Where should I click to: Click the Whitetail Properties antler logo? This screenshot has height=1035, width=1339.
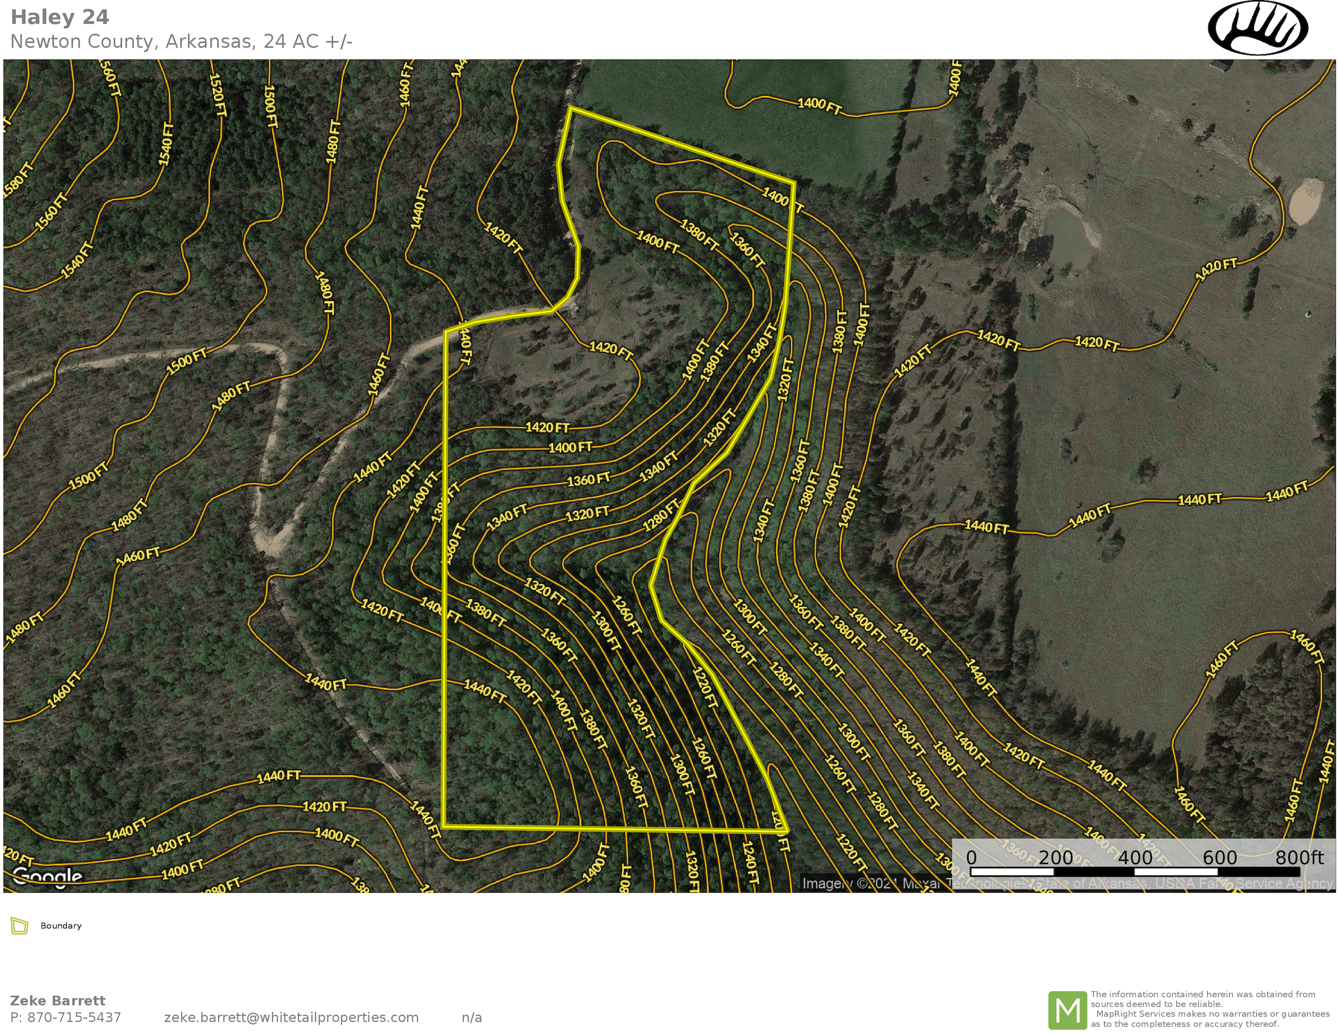1257,28
